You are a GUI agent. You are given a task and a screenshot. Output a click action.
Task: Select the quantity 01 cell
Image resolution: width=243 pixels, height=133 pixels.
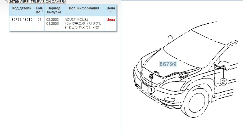tap(39, 24)
